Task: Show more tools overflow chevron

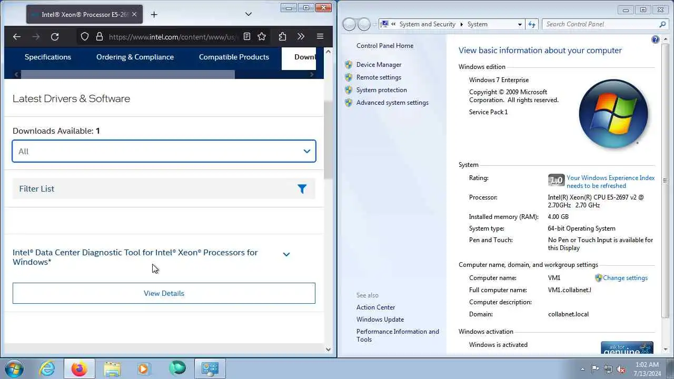Action: coord(301,37)
